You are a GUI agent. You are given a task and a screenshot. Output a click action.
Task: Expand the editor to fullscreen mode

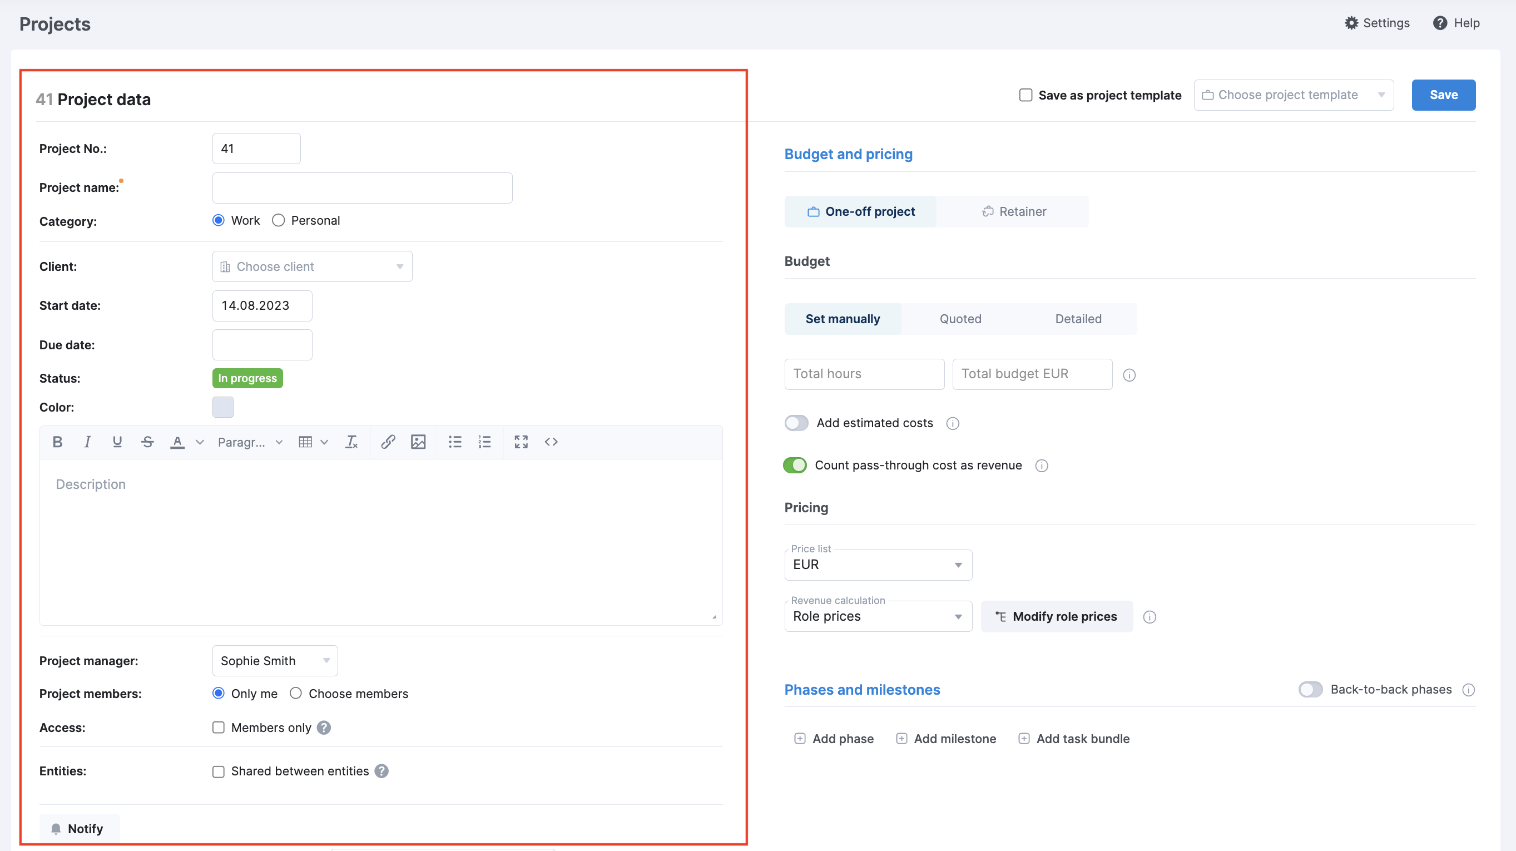(521, 442)
